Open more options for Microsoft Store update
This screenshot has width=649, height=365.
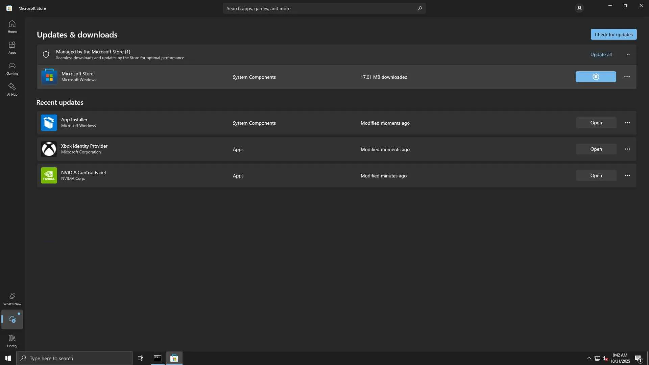(x=627, y=77)
